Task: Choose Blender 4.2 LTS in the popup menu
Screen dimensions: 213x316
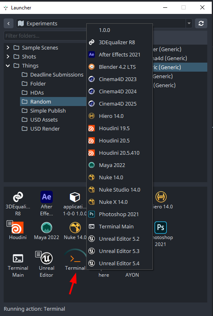Action: (x=120, y=67)
